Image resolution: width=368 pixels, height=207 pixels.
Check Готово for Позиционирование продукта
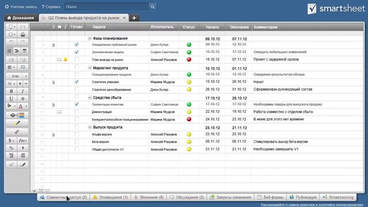pos(76,75)
